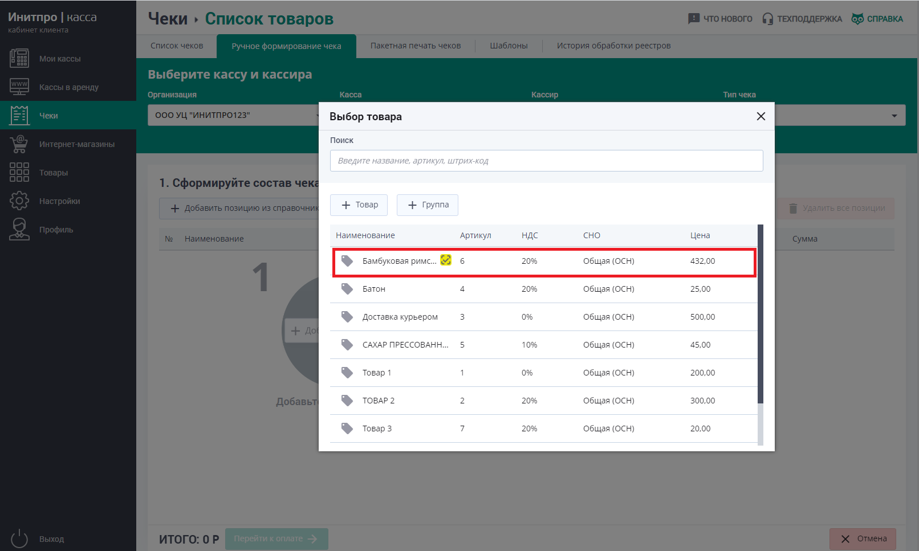Close the Выбор товара dialog
This screenshot has width=919, height=551.
tap(761, 116)
